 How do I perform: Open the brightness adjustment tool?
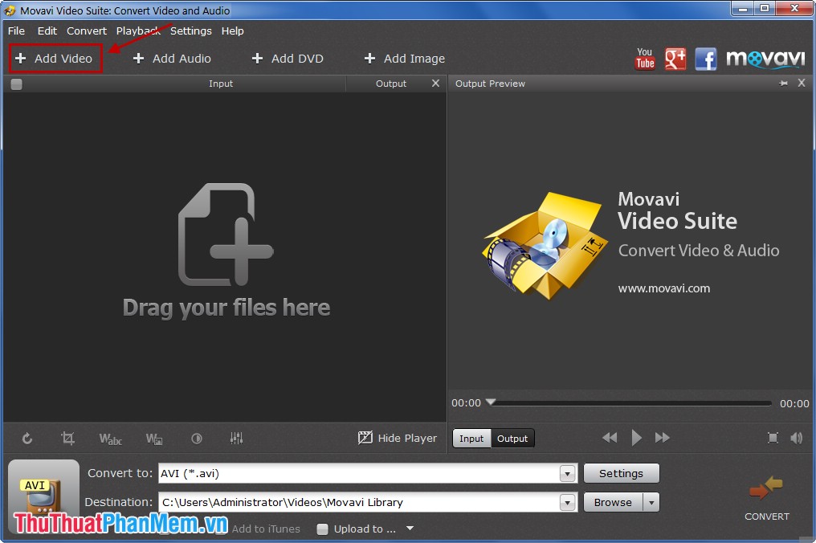coord(197,438)
